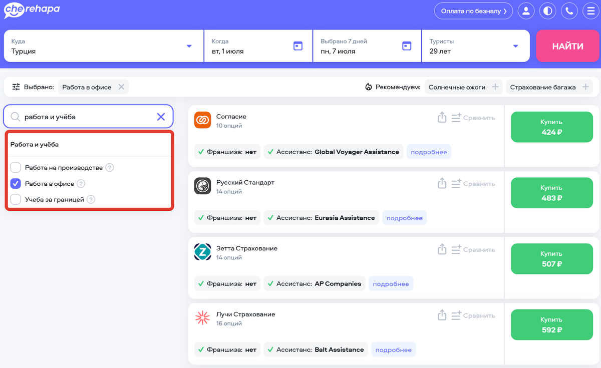The image size is (601, 368).
Task: Check the «Работа на производстве» checkbox
Action: [15, 168]
